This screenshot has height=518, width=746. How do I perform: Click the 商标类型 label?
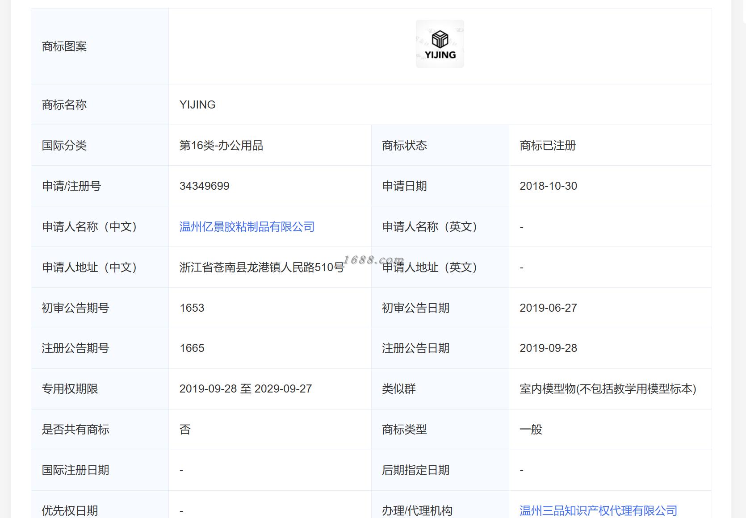[404, 430]
